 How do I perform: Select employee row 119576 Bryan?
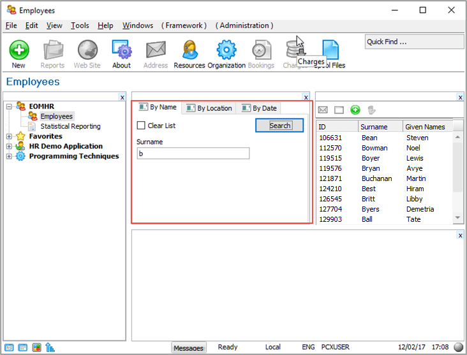pyautogui.click(x=384, y=168)
